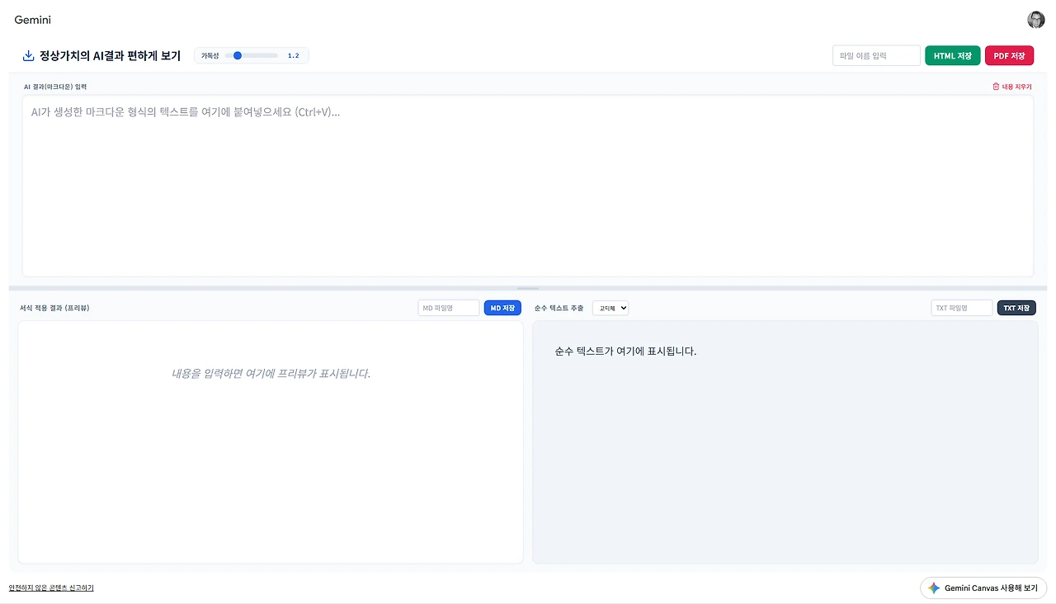Click the blue MD 저장 button
1056x604 pixels.
(x=502, y=307)
